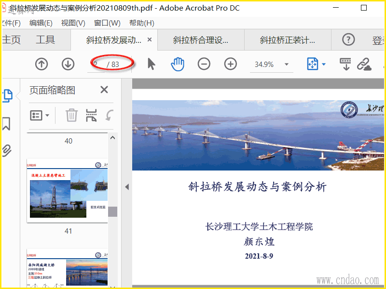Image resolution: width=386 pixels, height=289 pixels.
Task: Close the 斜拉桥发展动... document tab
Action: [150, 39]
